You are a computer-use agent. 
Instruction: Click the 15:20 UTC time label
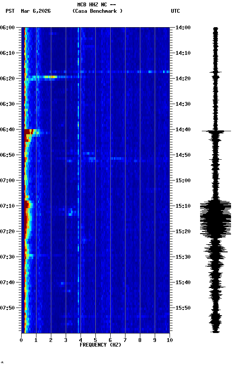pyautogui.click(x=183, y=231)
